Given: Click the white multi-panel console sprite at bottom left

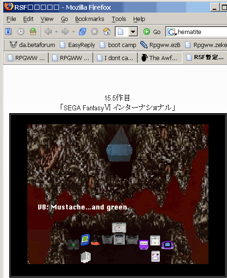Looking at the screenshot, I should [85, 257].
